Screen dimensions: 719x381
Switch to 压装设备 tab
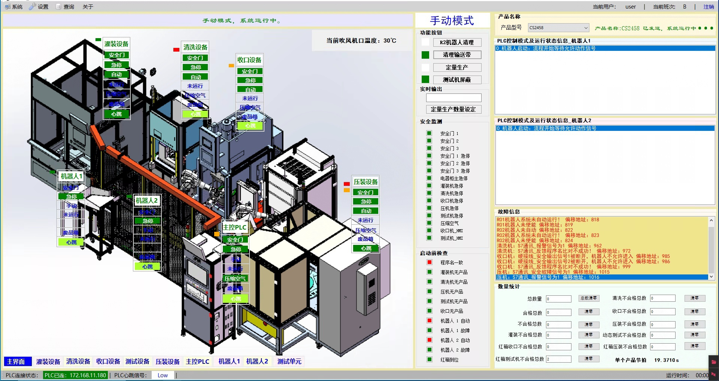click(x=167, y=362)
